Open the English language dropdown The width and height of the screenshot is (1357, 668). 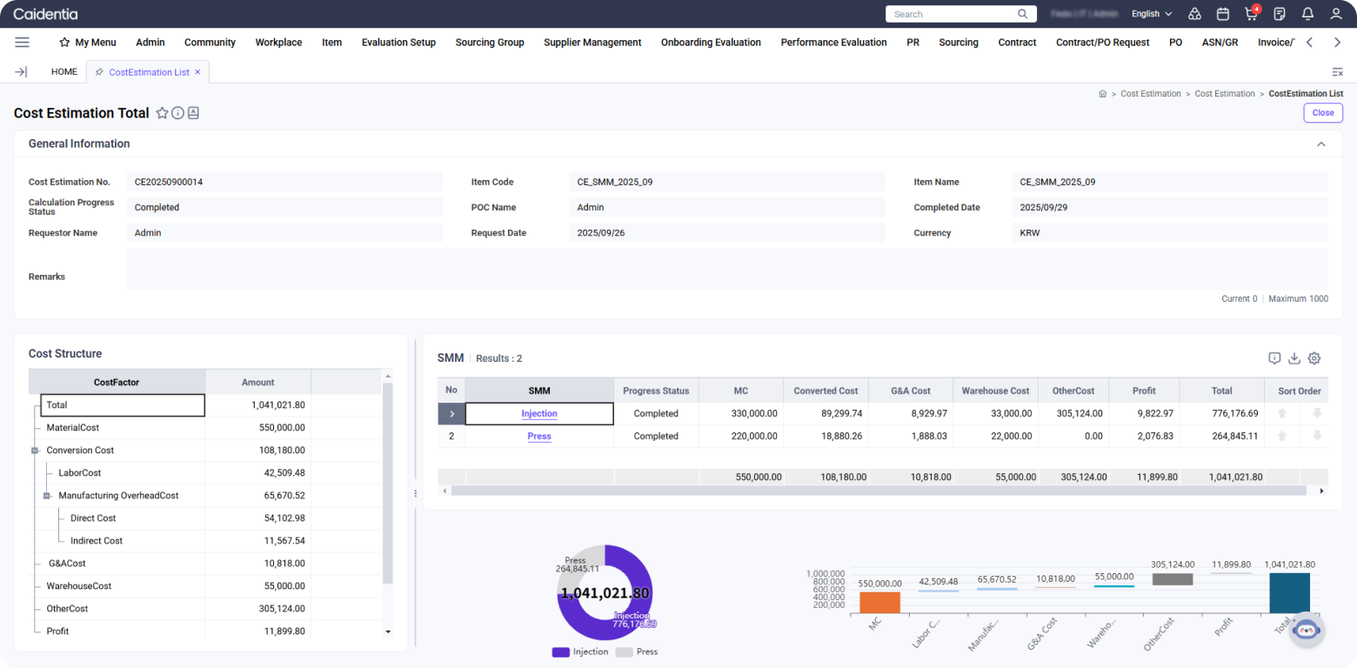tap(1152, 14)
